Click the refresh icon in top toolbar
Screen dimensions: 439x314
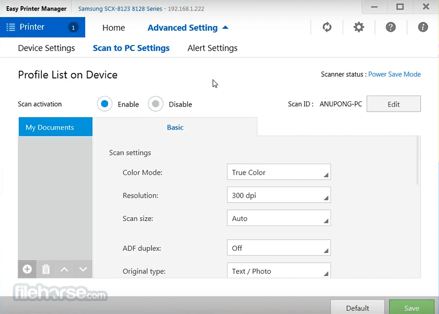click(327, 27)
